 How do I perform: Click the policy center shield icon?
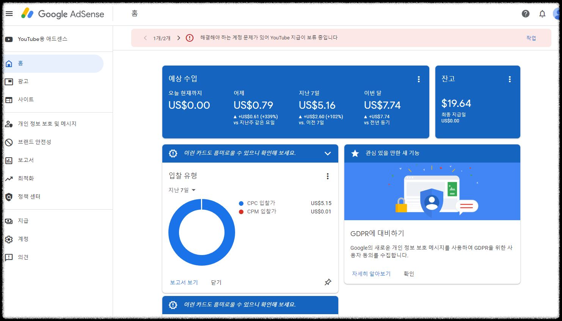[x=9, y=197]
